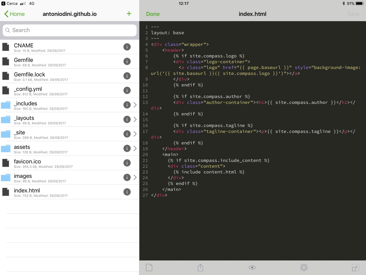The image size is (366, 275).
Task: Return to Cerca app in status bar
Action: pyautogui.click(x=9, y=4)
